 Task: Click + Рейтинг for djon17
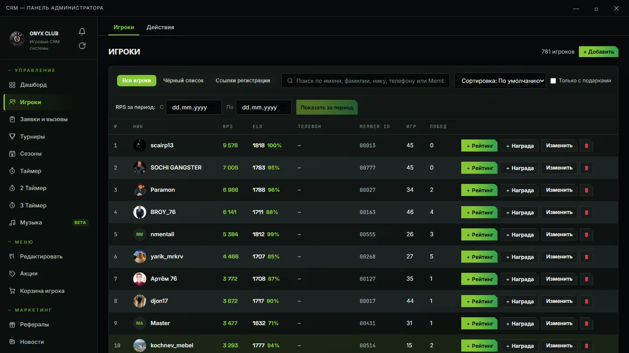(479, 301)
